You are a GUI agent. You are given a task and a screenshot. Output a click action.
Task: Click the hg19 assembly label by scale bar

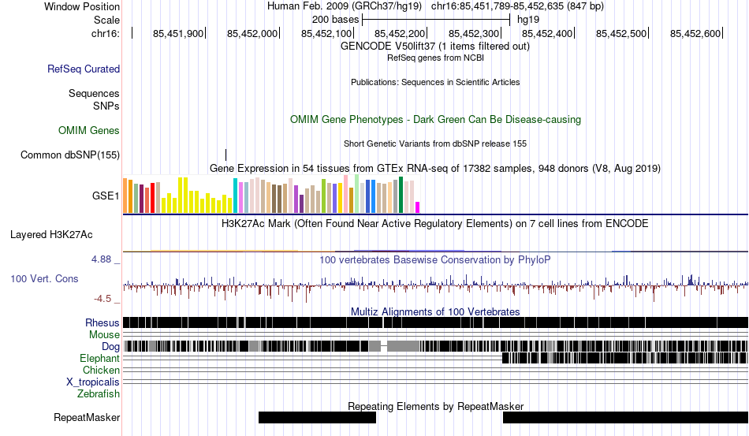pyautogui.click(x=527, y=20)
